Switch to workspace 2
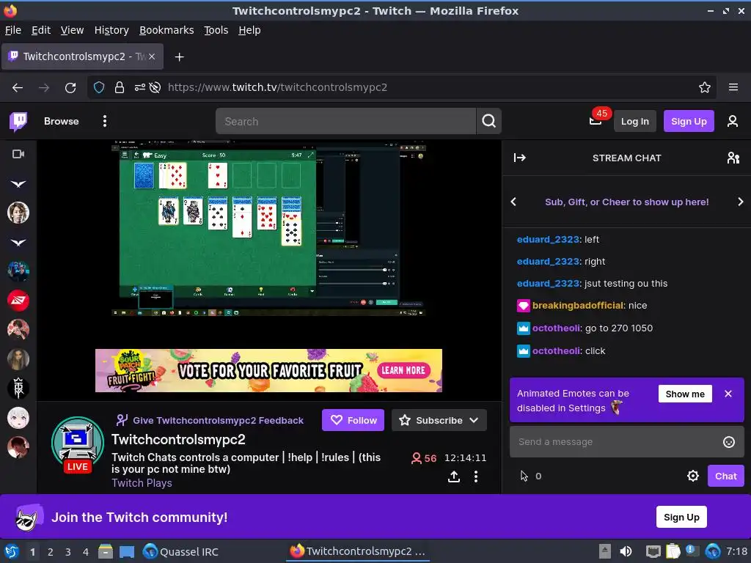The width and height of the screenshot is (751, 563). 51,552
